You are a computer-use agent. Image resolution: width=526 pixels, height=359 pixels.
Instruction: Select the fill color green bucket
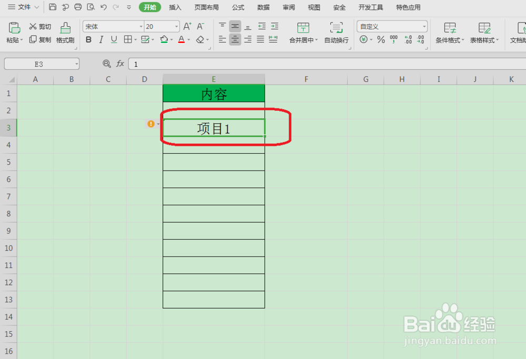(164, 39)
